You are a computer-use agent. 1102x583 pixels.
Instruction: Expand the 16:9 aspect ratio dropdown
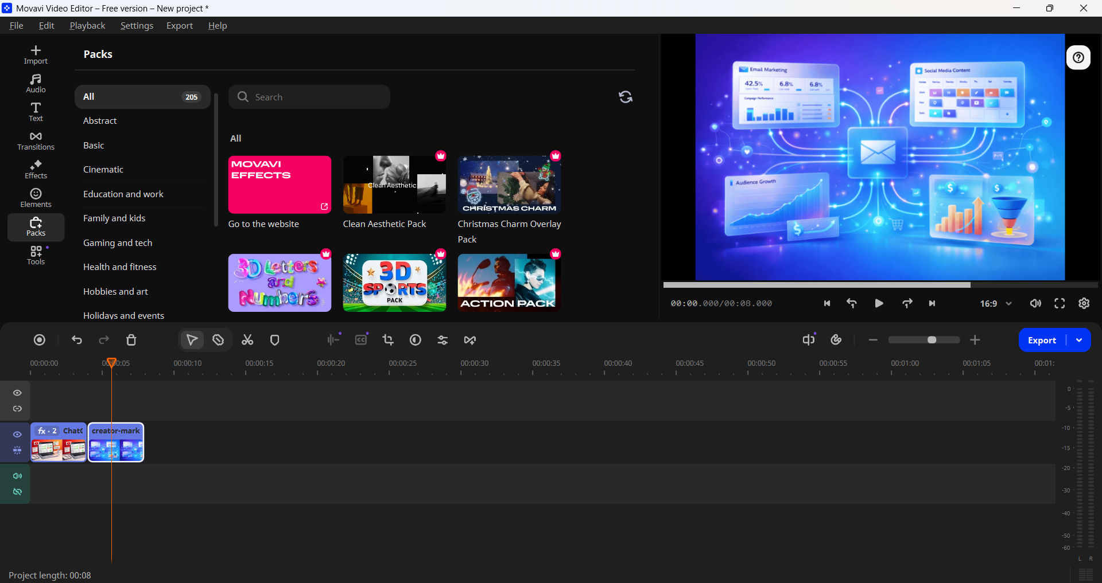coord(996,303)
